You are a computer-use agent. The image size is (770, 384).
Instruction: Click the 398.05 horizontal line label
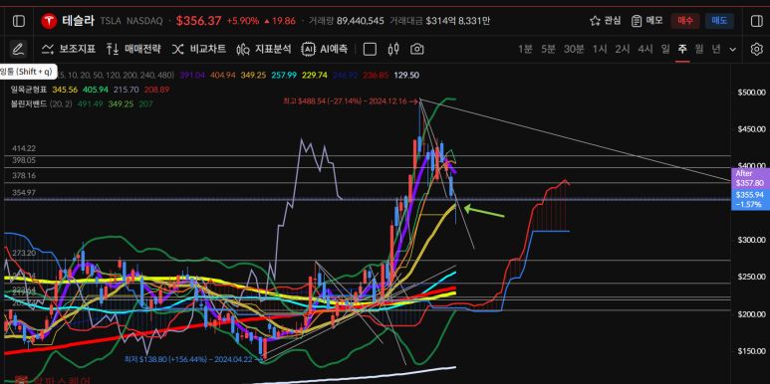pos(24,160)
